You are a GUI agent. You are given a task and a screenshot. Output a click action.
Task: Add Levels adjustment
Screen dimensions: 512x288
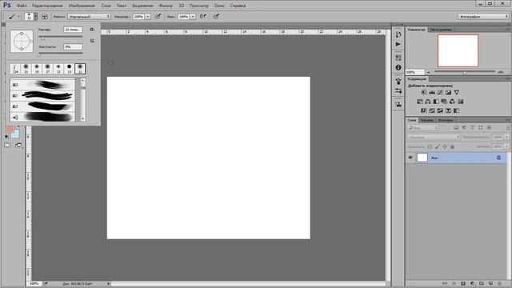(x=432, y=93)
